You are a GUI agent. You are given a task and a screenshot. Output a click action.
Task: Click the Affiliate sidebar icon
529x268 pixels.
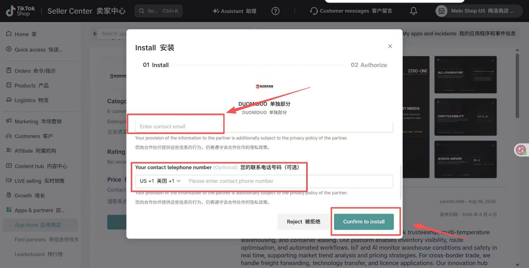9,151
